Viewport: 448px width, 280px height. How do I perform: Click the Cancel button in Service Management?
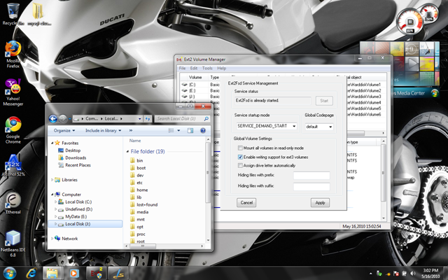pos(246,202)
